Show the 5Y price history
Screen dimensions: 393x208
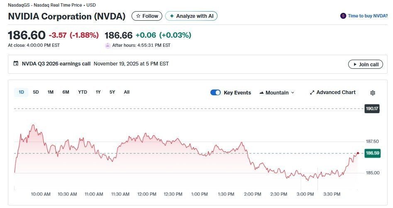tap(112, 92)
